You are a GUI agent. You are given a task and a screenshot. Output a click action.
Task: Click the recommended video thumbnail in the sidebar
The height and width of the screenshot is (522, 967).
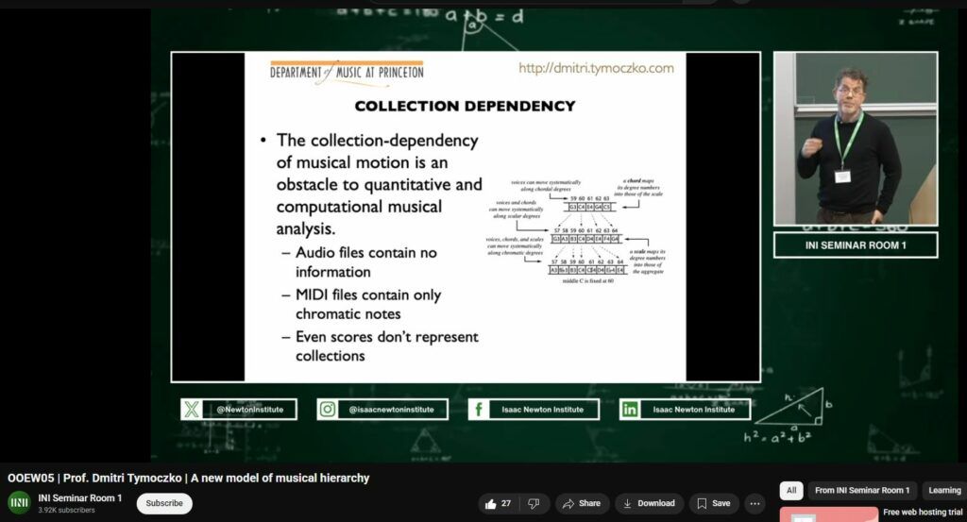tap(828, 514)
